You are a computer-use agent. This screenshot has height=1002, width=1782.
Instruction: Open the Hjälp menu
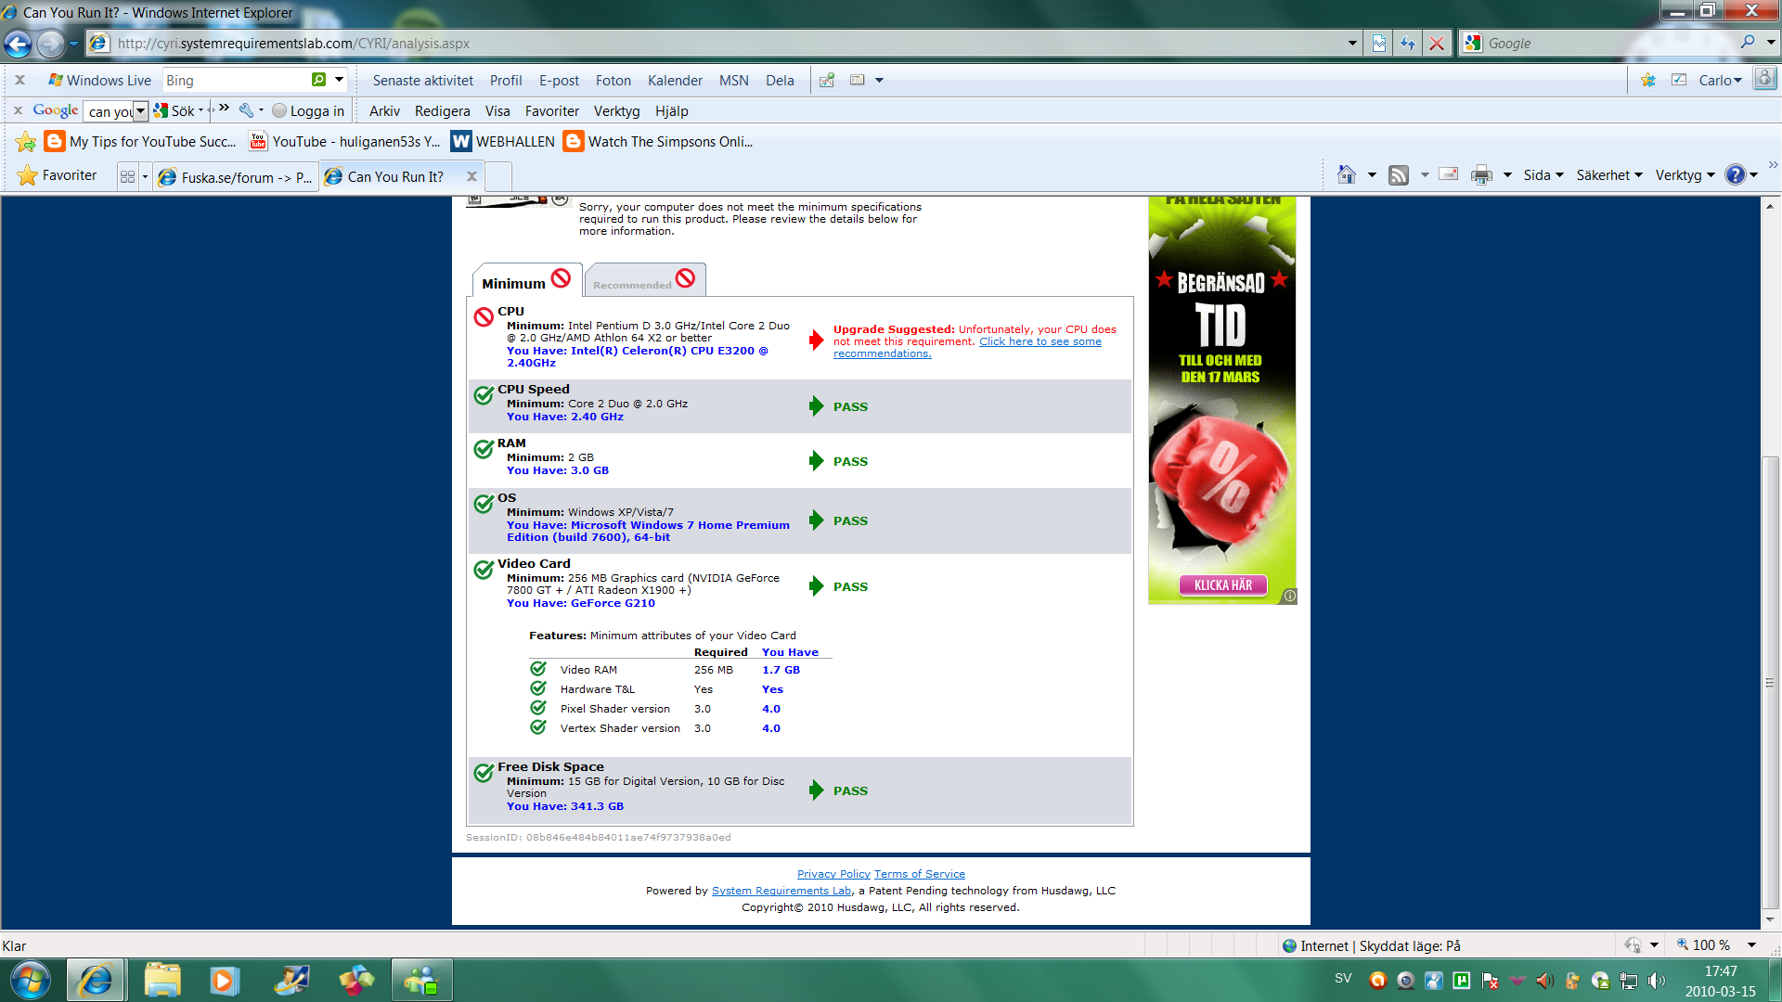(671, 111)
